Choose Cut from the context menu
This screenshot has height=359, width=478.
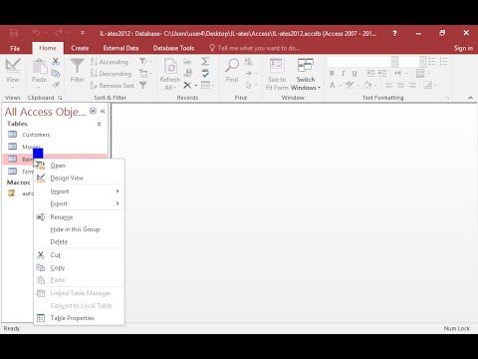click(79, 255)
